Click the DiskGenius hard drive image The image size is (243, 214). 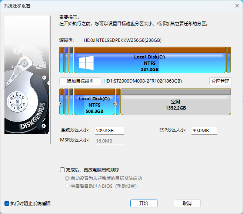pyautogui.click(x=27, y=75)
